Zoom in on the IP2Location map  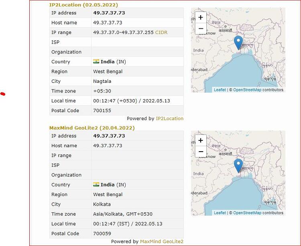(201, 18)
